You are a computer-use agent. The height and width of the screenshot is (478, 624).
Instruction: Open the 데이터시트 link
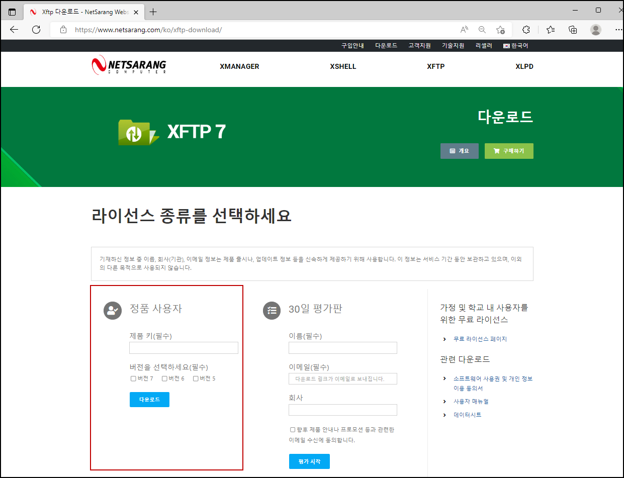tap(468, 415)
